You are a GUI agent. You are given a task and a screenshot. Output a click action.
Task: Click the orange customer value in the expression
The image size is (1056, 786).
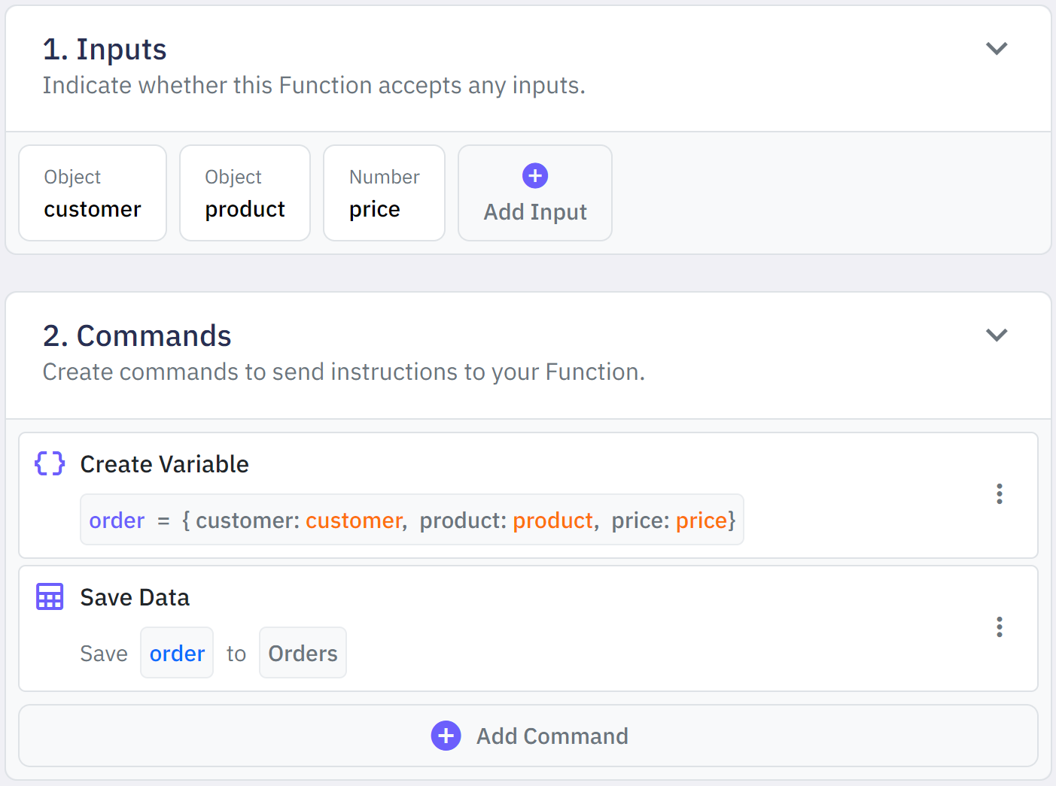[354, 520]
